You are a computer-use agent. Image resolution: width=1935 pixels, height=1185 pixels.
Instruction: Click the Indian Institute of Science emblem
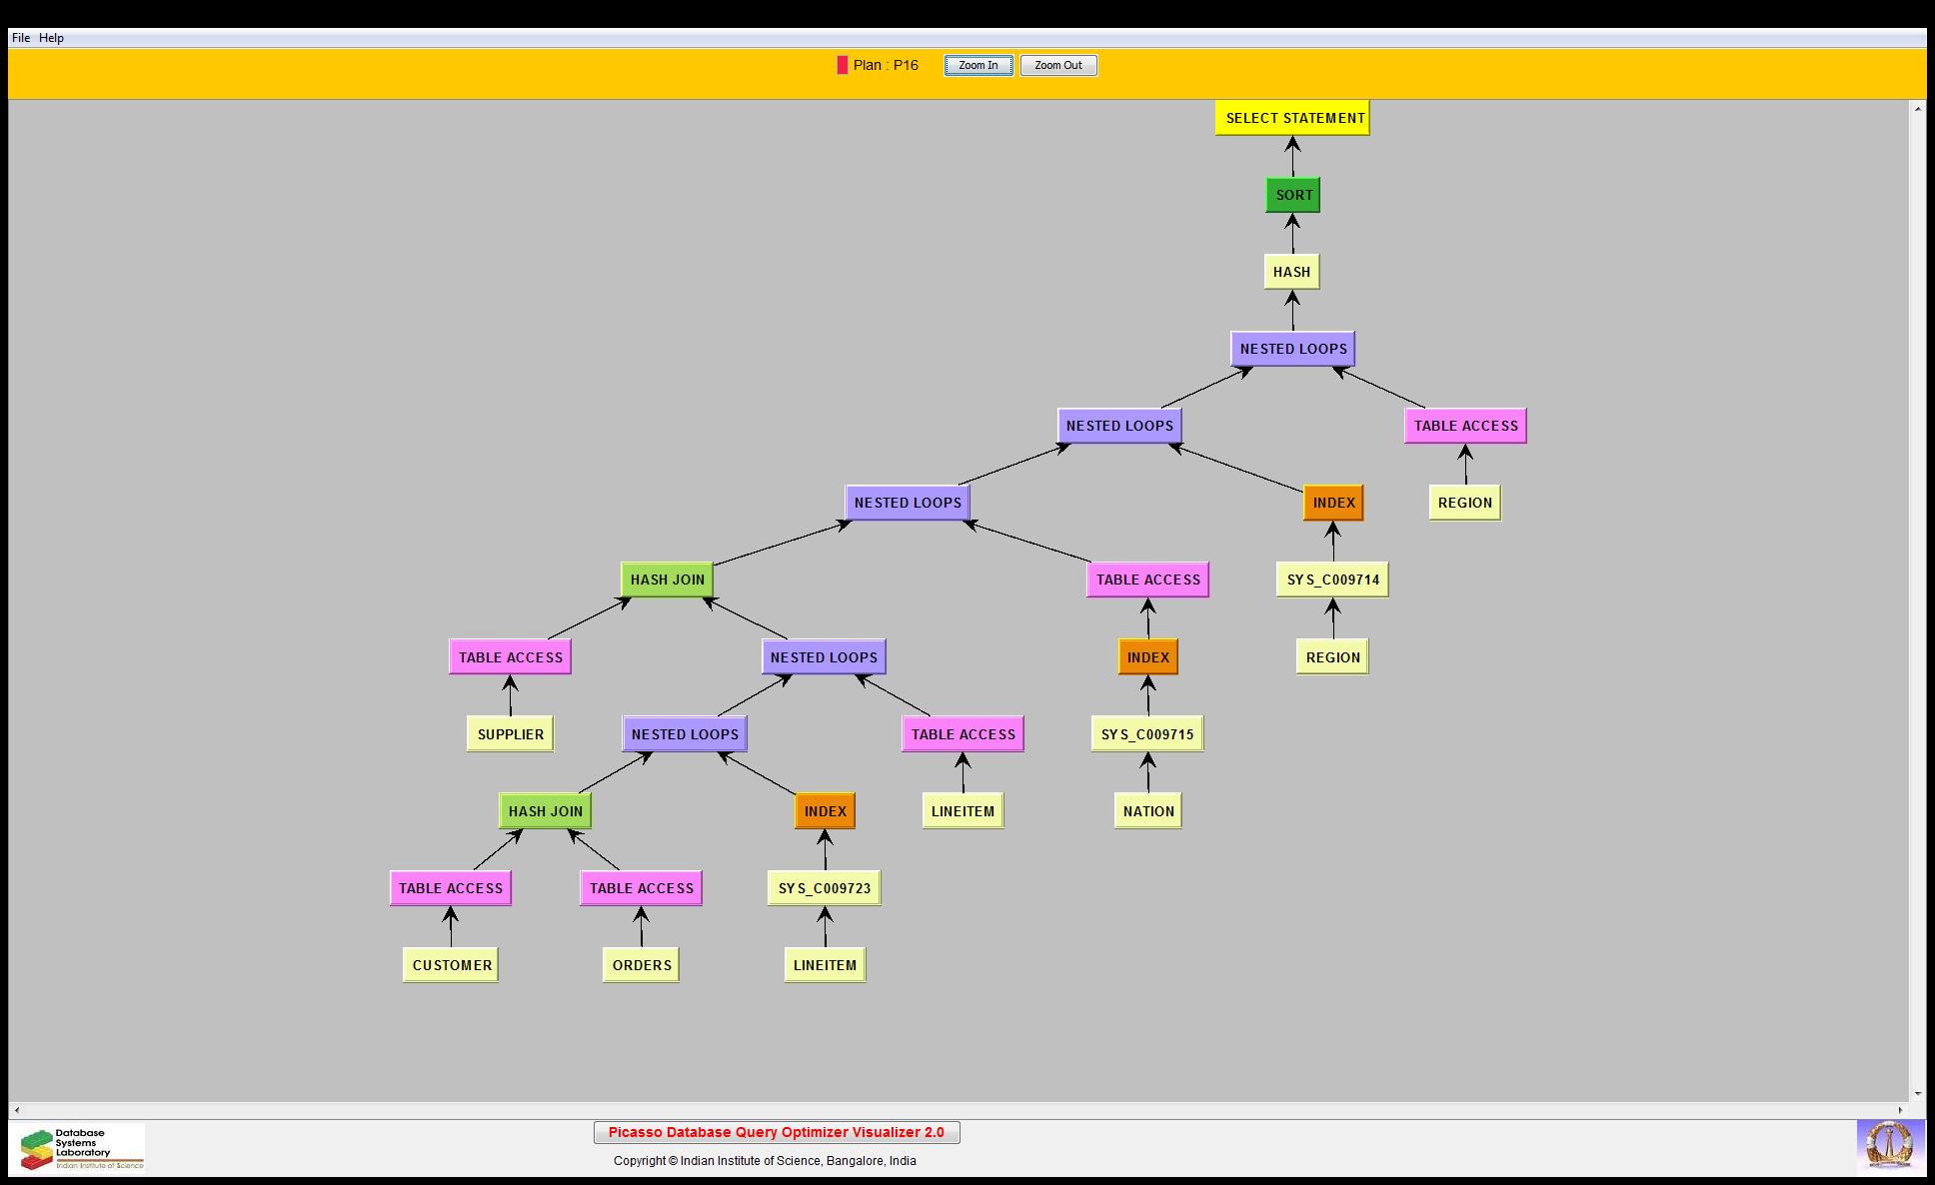1889,1145
